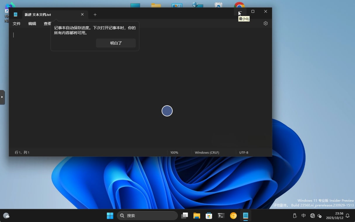Launch Chrome from the taskbar
Screen dimensions: 355x222
point(233,216)
